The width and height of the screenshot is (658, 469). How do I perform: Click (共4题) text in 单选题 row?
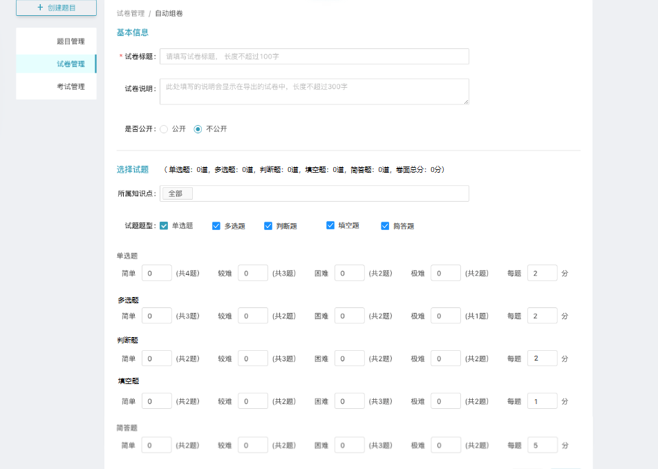tap(187, 273)
